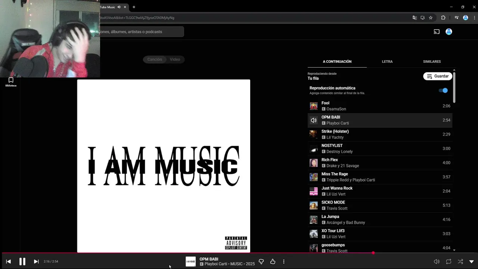Play Fool by OsamaSon in queue

pyautogui.click(x=380, y=106)
